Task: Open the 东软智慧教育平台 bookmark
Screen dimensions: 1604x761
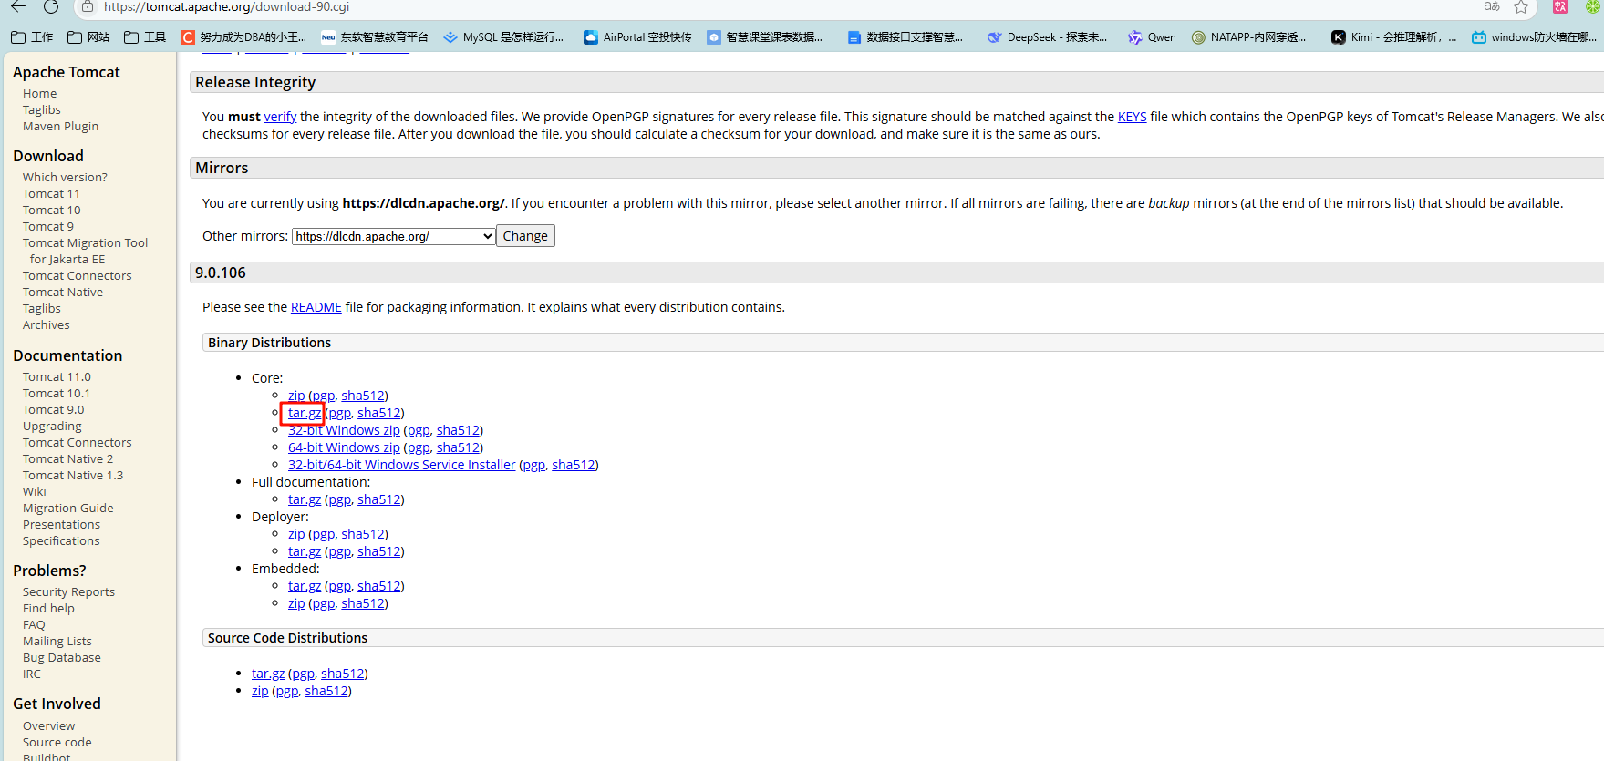Action: 375,37
